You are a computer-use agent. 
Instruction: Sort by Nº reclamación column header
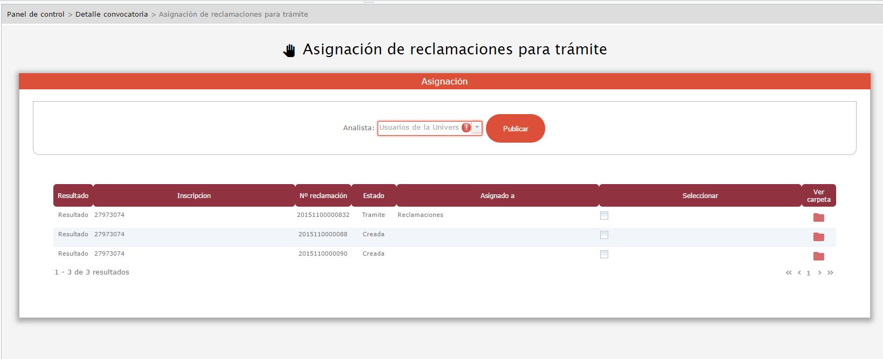click(x=323, y=195)
